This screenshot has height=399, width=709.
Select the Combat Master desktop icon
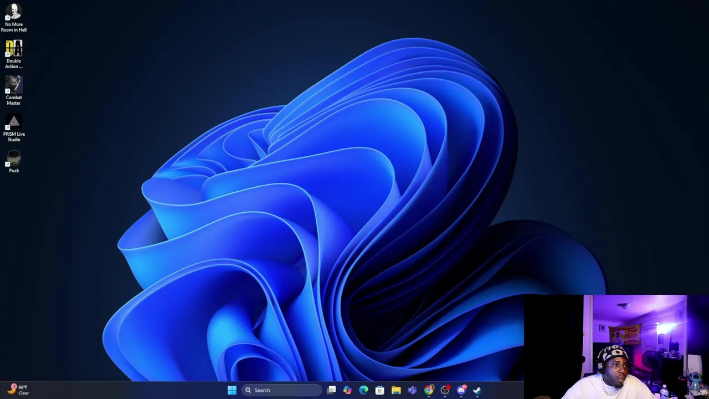click(14, 91)
